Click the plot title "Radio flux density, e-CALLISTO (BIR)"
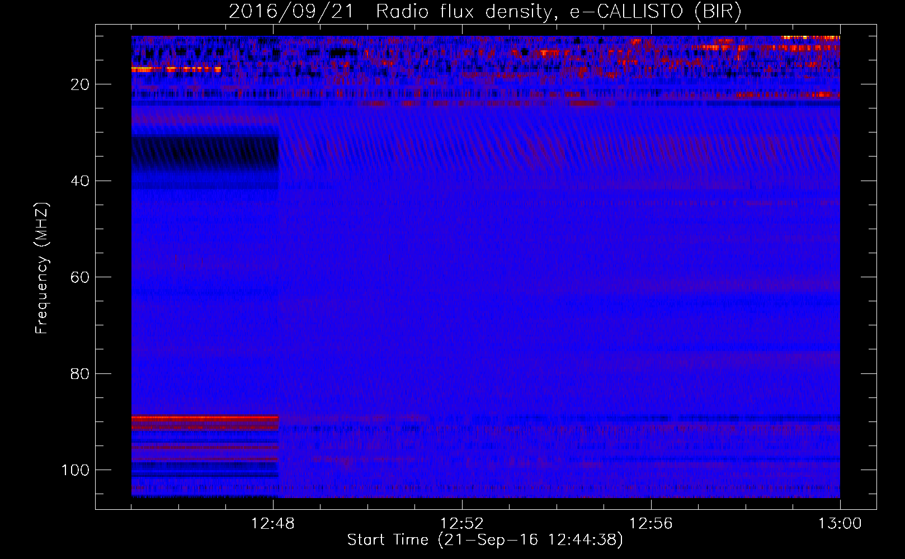The width and height of the screenshot is (905, 559). (x=559, y=12)
